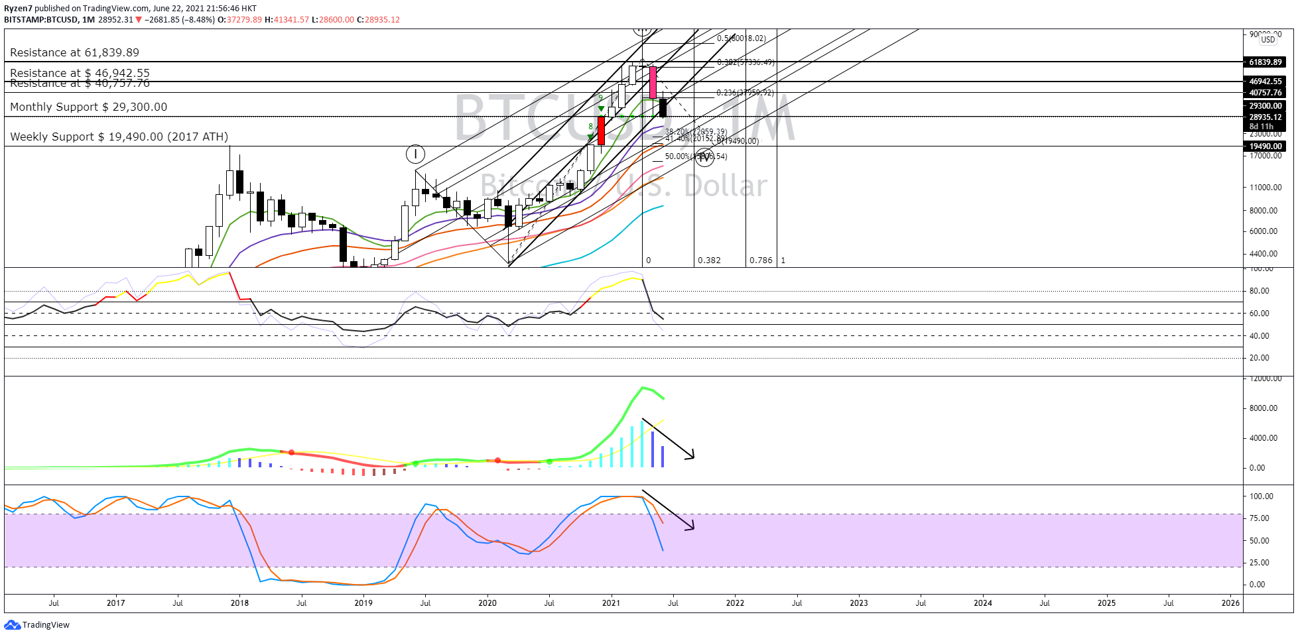Viewport: 1298px width, 637px height.
Task: Click the 19490.00 price axis label
Action: point(1266,146)
